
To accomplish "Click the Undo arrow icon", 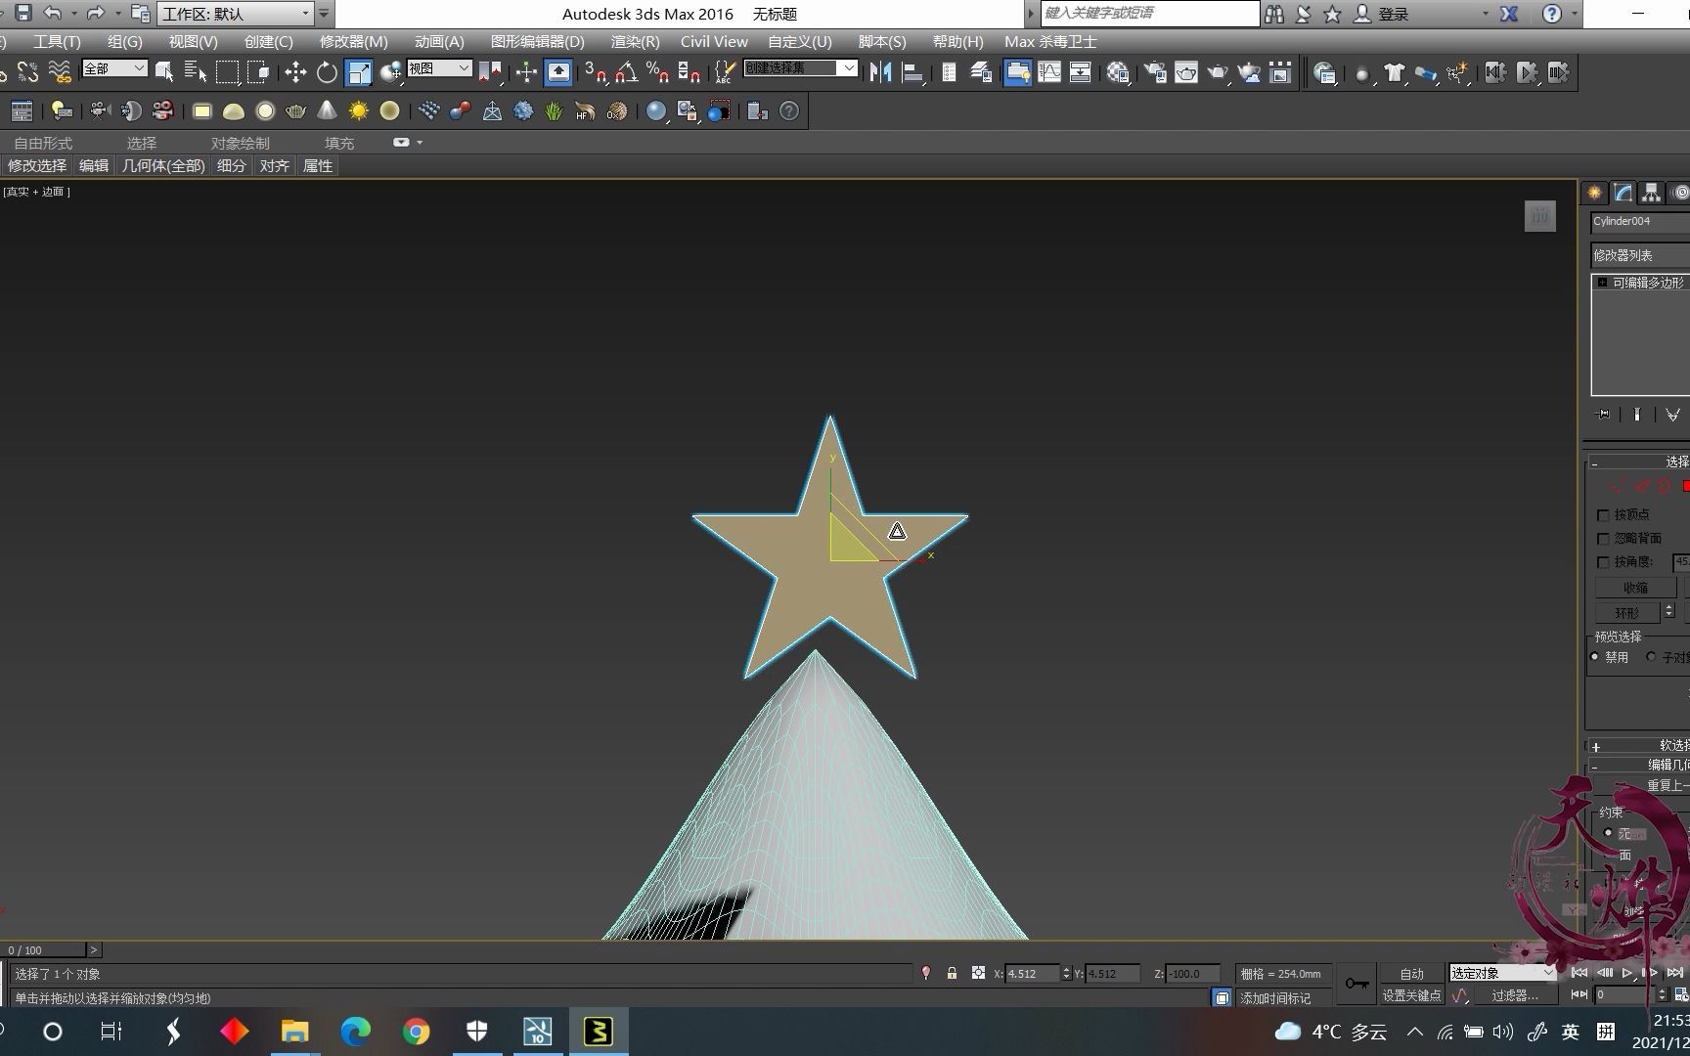I will (x=55, y=13).
